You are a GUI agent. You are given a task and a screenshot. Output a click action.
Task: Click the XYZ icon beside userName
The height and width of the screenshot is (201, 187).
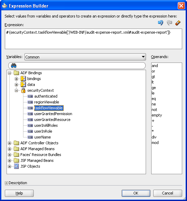[x=30, y=137]
